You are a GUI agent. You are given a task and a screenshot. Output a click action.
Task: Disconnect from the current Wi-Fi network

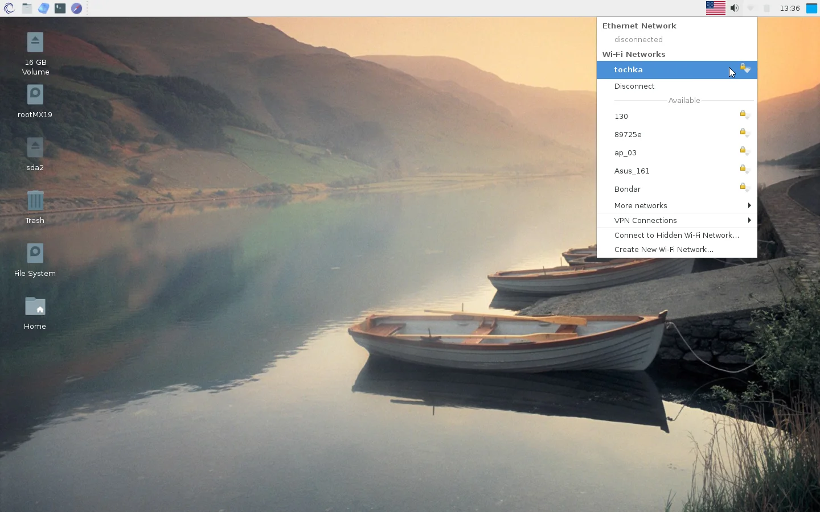click(634, 86)
